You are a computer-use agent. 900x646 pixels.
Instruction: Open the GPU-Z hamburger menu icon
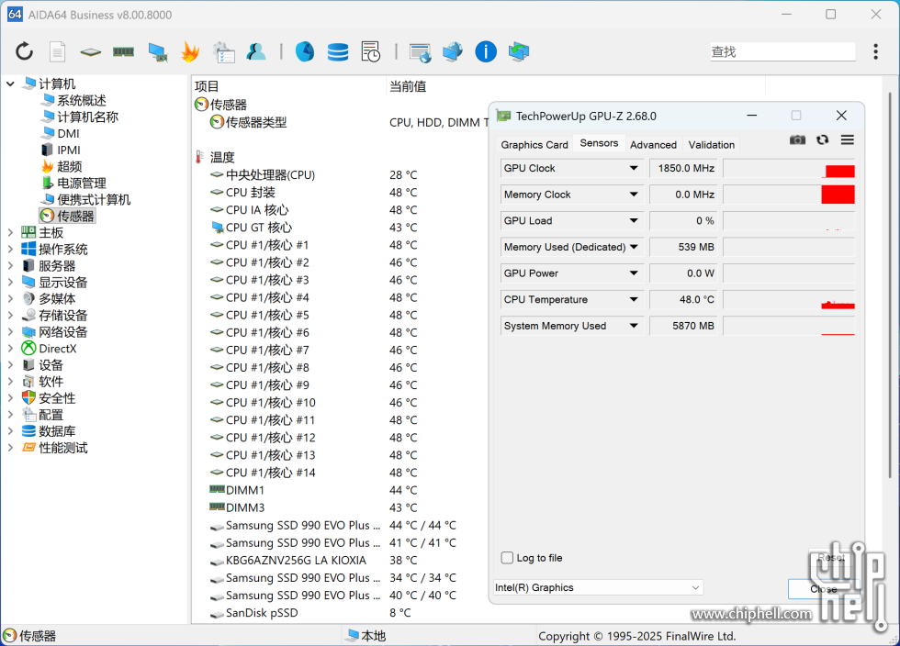847,139
